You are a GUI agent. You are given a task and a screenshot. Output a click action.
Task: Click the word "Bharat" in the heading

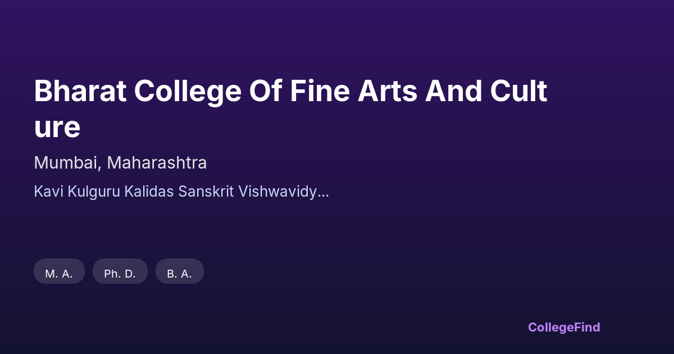(x=80, y=92)
